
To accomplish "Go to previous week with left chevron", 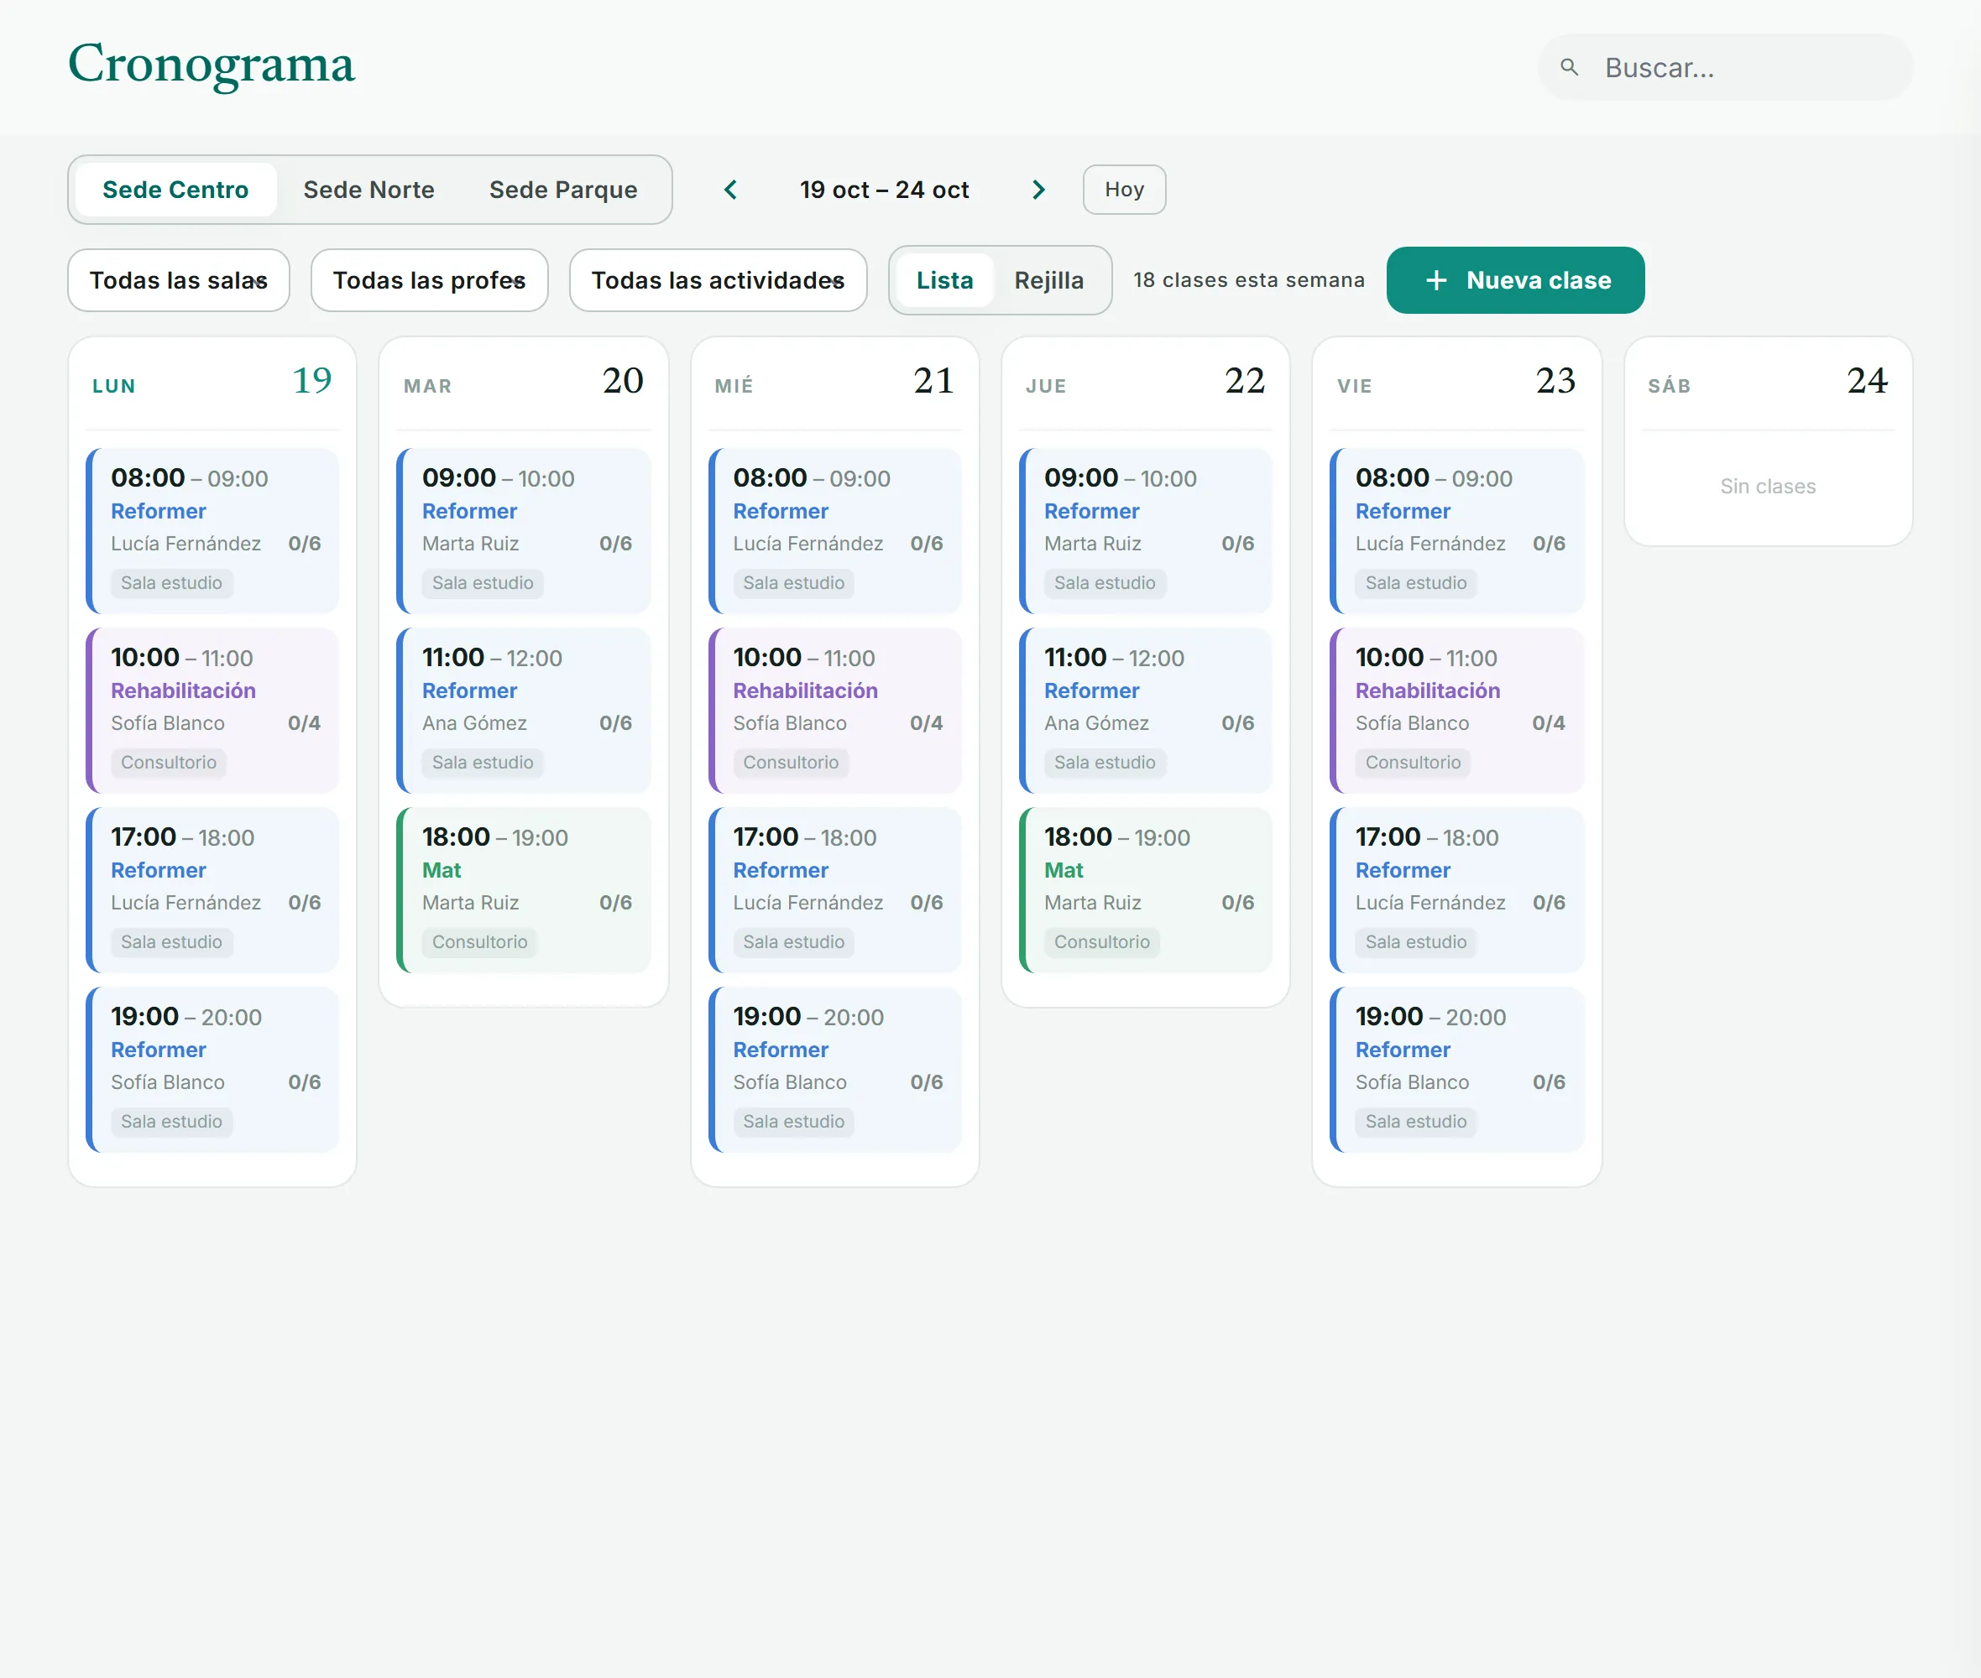I will pyautogui.click(x=731, y=190).
